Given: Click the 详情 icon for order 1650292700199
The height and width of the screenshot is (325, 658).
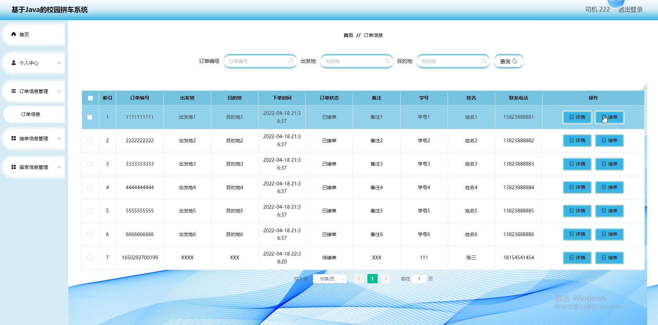Looking at the screenshot, I should [571, 258].
